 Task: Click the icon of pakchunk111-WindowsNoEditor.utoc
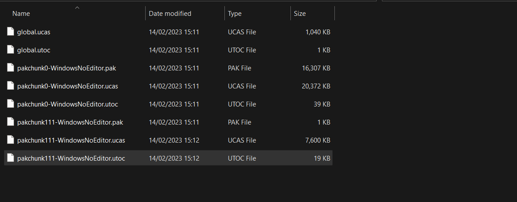pos(11,158)
